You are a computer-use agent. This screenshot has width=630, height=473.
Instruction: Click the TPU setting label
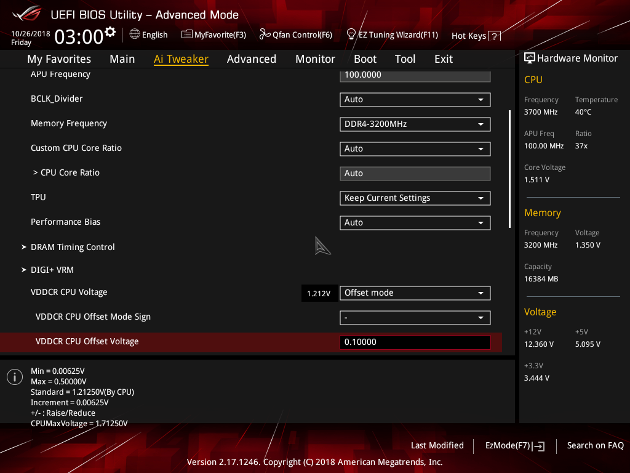click(x=38, y=198)
